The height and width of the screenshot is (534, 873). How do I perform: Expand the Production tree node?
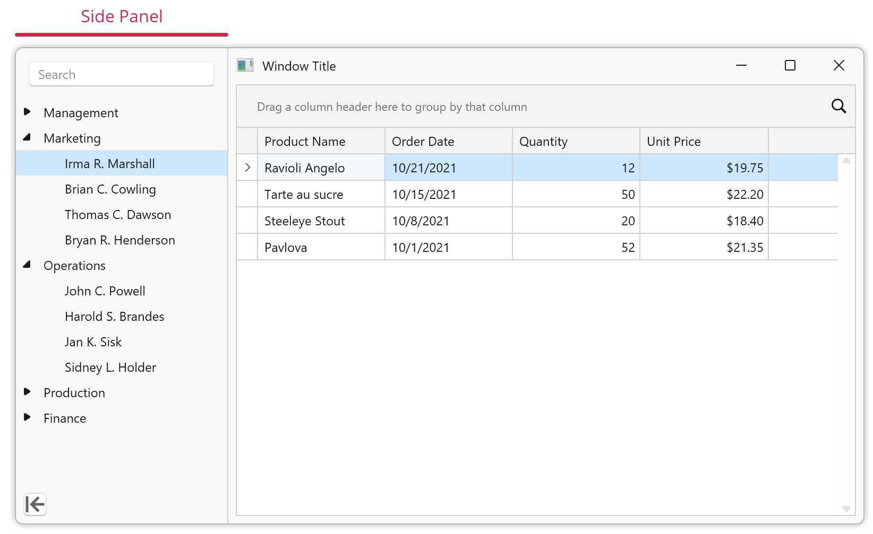pos(27,392)
